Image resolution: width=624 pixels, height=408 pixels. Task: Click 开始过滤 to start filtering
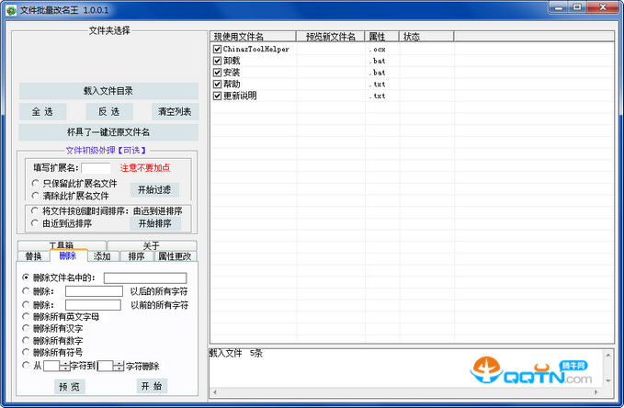coord(154,190)
